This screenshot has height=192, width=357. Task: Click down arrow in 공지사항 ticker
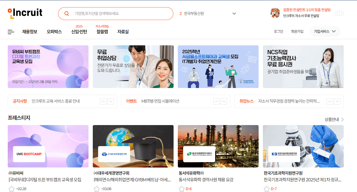111,101
